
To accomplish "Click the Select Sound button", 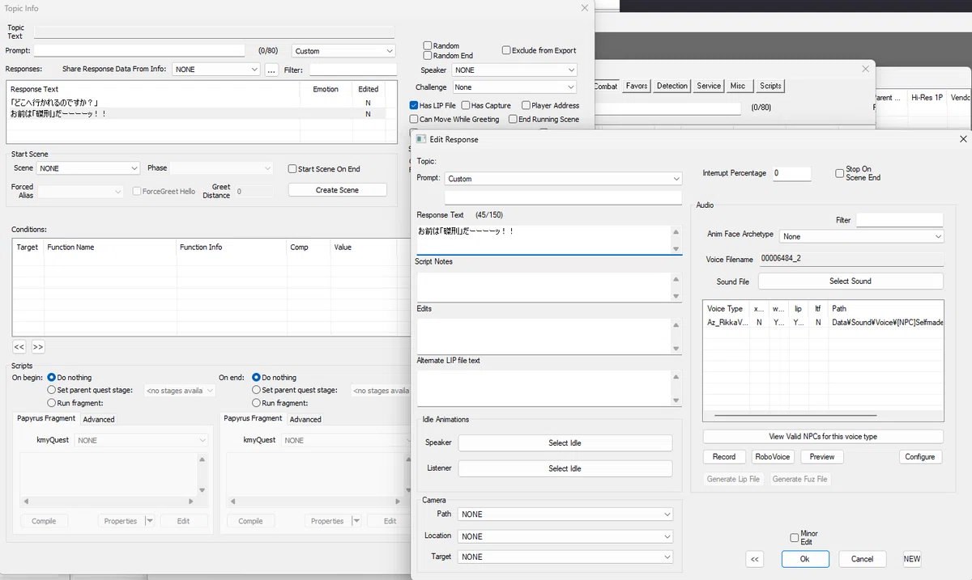I will point(850,281).
